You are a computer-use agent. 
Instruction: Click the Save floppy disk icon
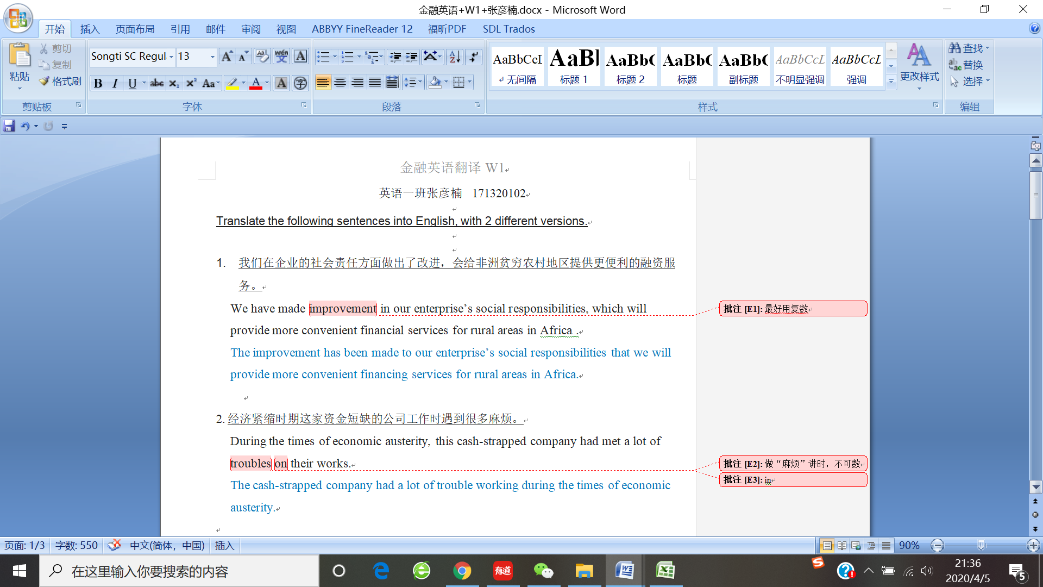coord(9,126)
